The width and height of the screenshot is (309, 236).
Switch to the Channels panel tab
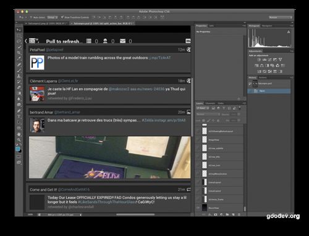(210, 104)
